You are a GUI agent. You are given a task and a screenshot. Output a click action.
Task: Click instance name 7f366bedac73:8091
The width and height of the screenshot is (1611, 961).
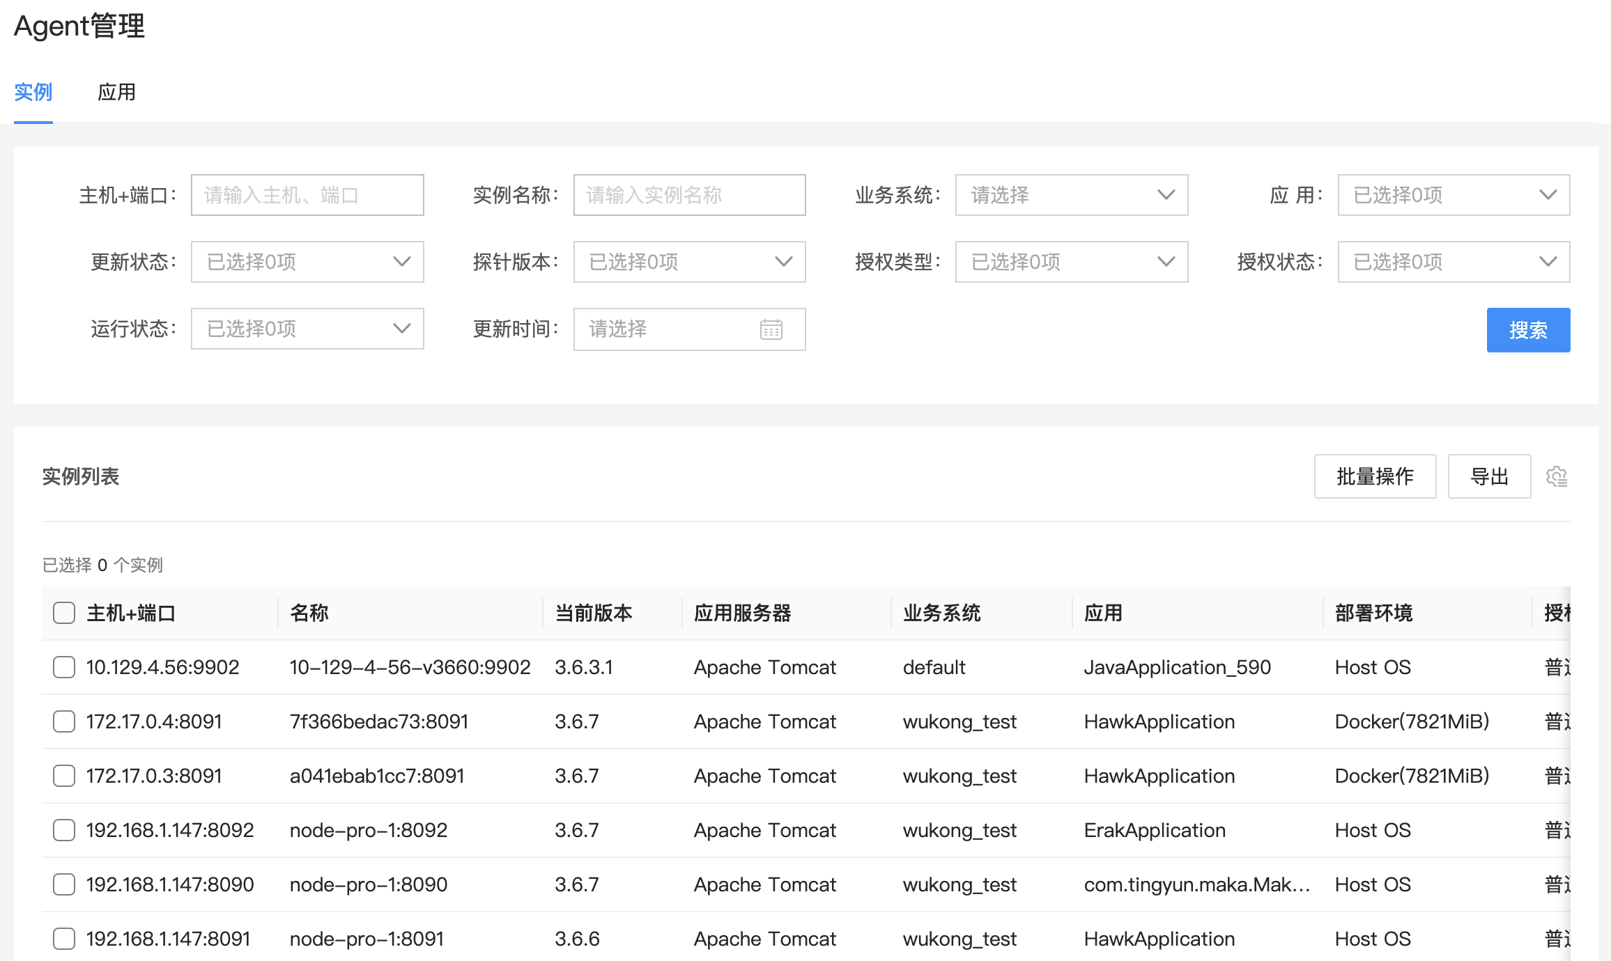click(379, 721)
